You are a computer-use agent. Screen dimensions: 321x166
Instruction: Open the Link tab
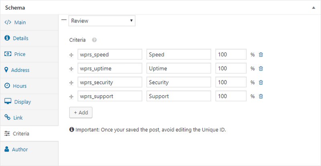click(29, 118)
